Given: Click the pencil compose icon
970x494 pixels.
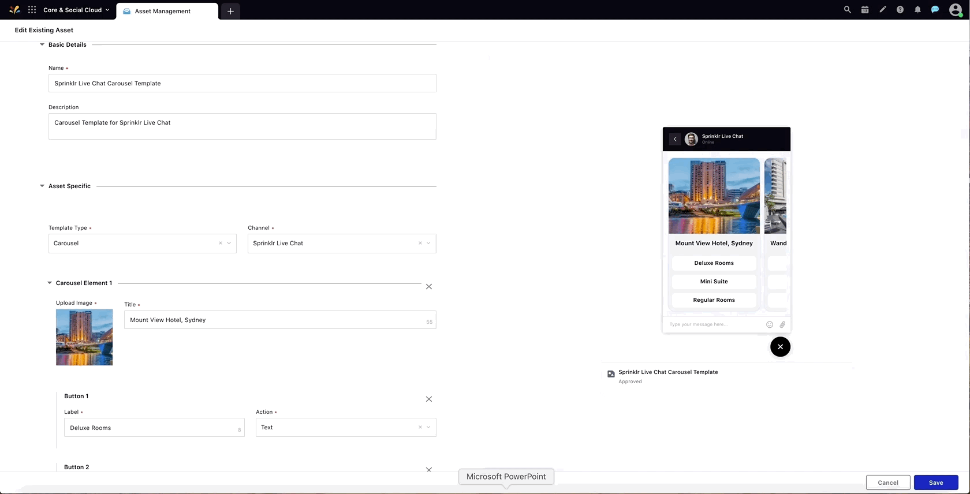Looking at the screenshot, I should 882,10.
